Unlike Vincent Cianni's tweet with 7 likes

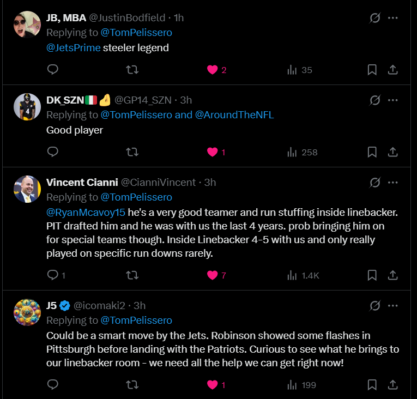pos(213,275)
